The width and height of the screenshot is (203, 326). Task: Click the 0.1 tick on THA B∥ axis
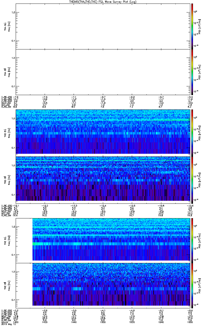coord(13,86)
